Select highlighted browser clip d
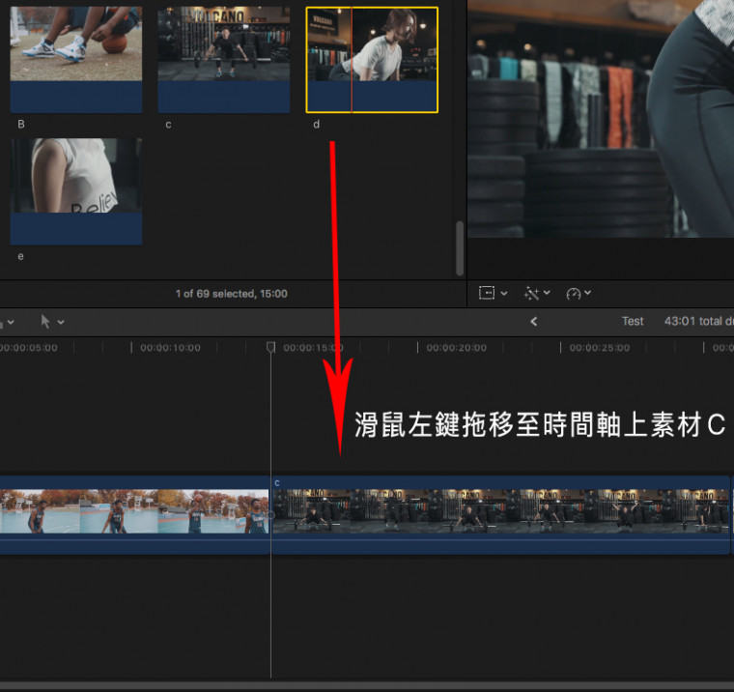734x692 pixels. (x=372, y=60)
